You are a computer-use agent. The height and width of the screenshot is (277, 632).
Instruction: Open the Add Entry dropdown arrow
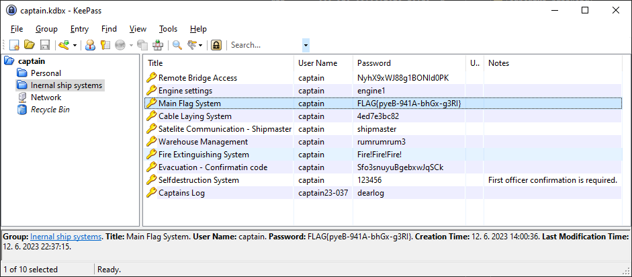(75, 46)
